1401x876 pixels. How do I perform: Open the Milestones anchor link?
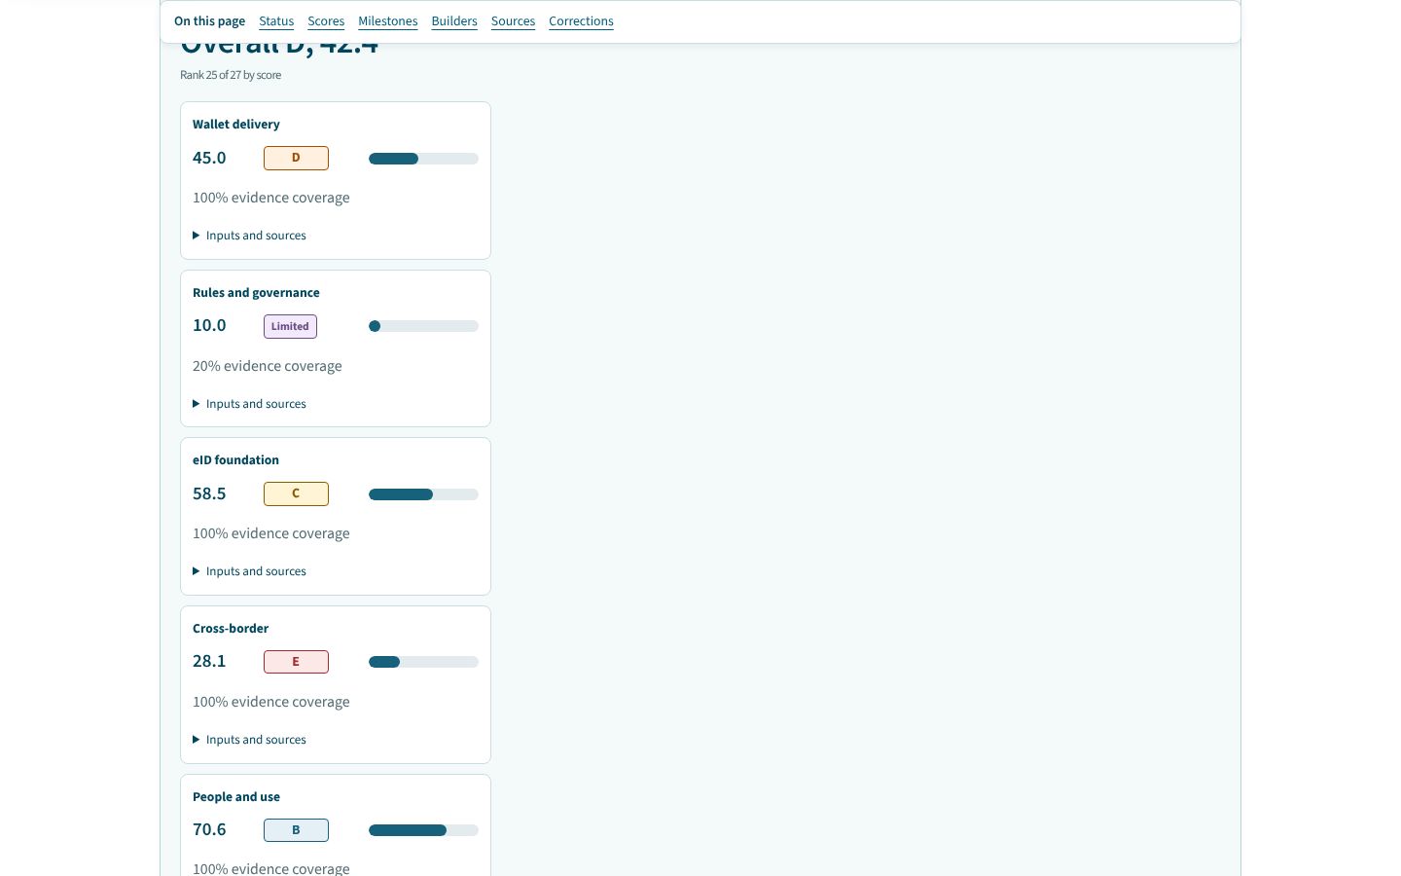387,21
